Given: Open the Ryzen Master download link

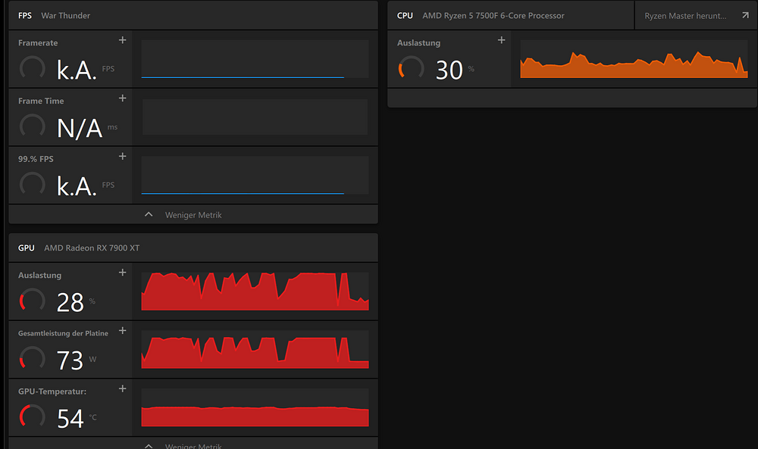Looking at the screenshot, I should [x=684, y=15].
